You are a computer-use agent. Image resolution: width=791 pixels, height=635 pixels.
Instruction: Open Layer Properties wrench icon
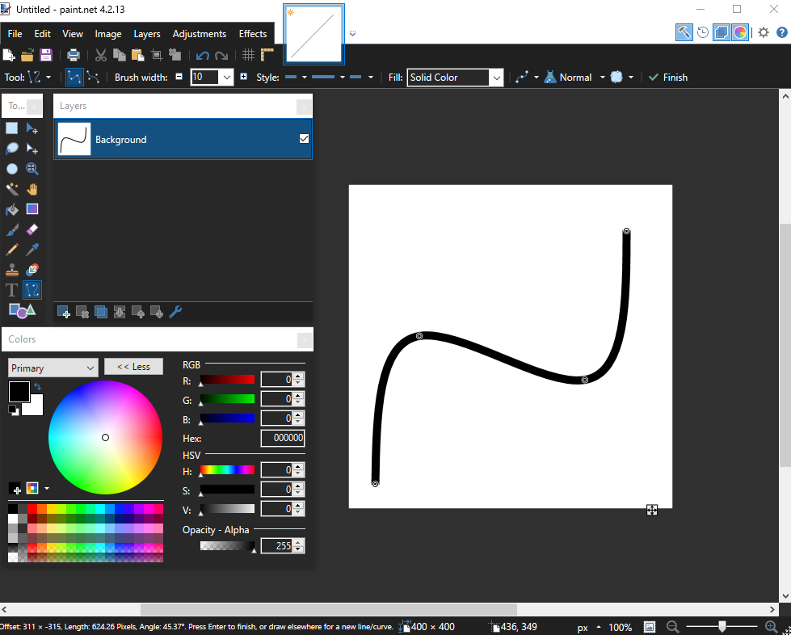tap(175, 312)
